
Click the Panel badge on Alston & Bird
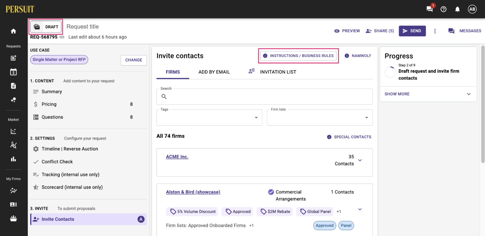click(x=346, y=226)
